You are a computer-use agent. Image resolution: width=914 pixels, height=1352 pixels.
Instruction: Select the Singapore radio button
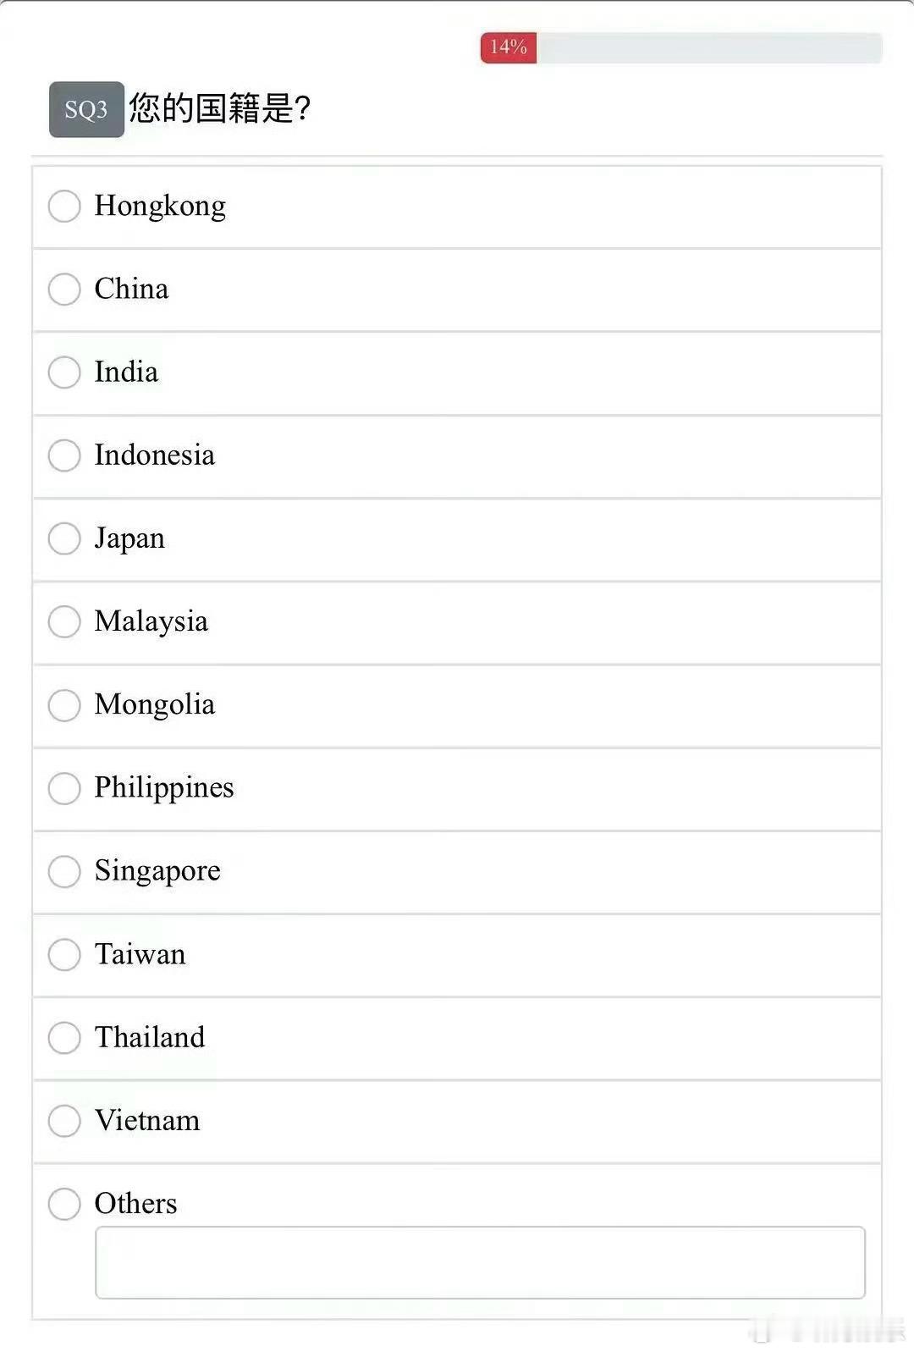tap(64, 870)
